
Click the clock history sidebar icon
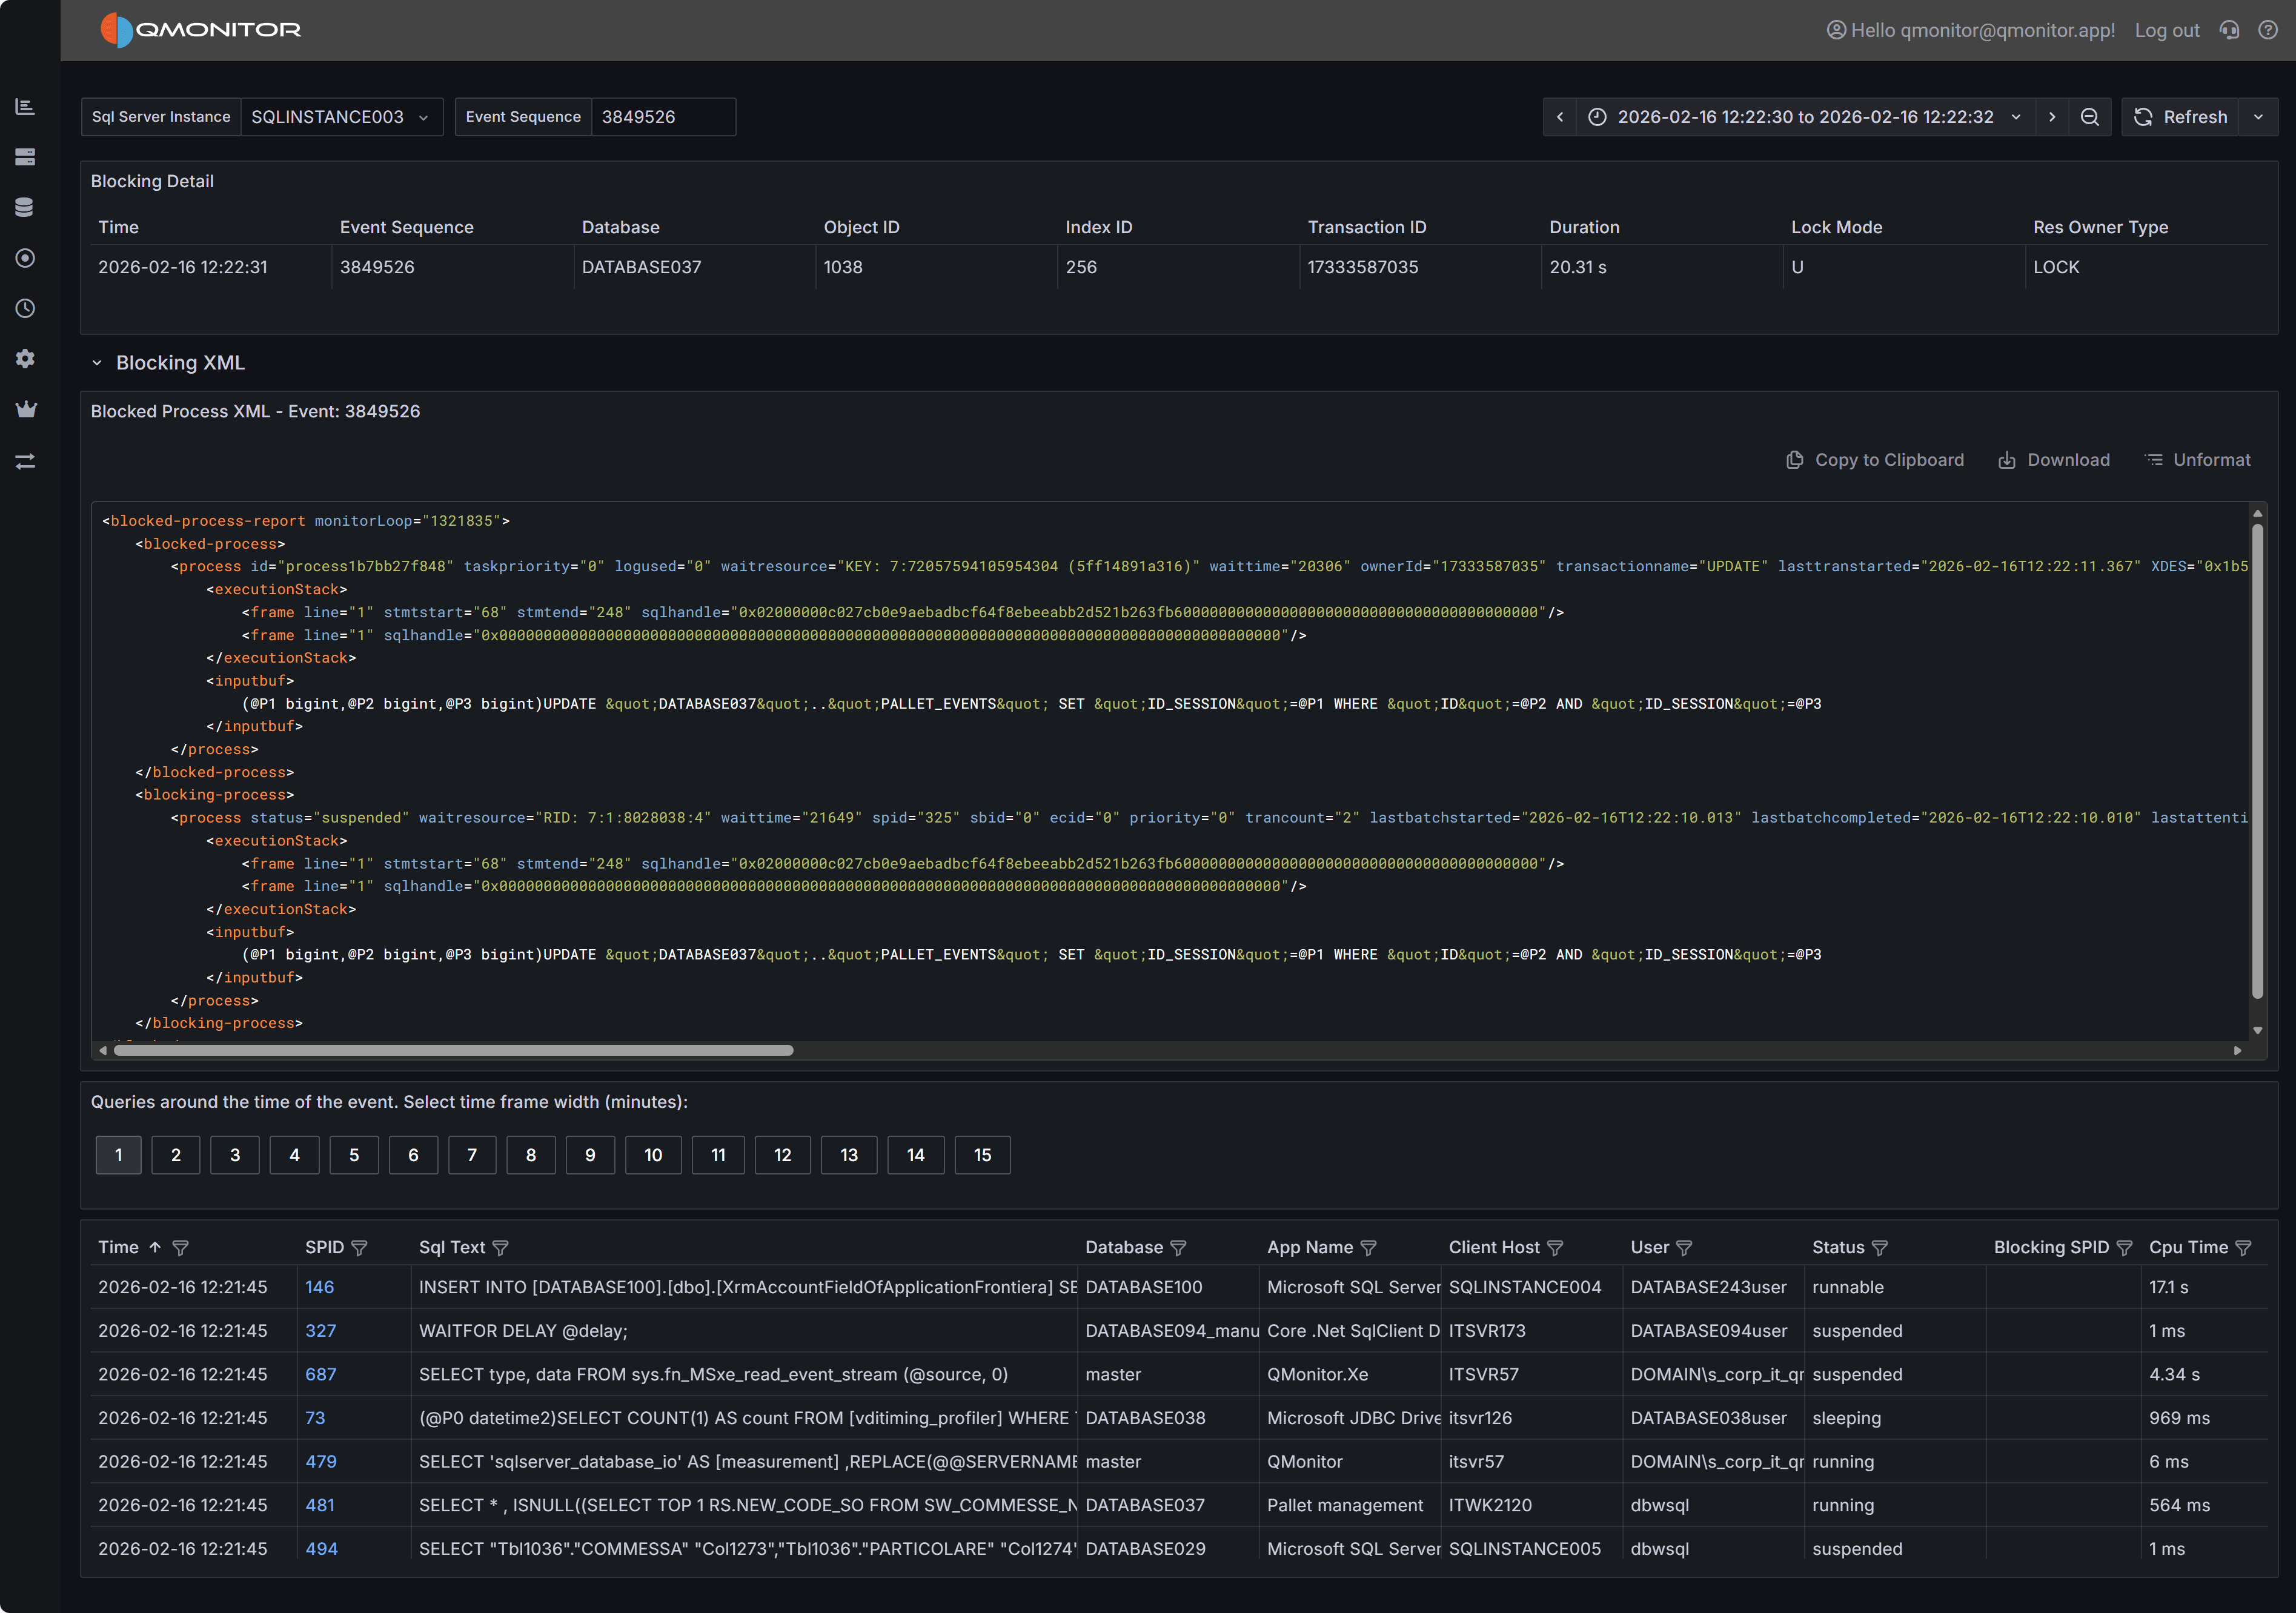pyautogui.click(x=25, y=308)
